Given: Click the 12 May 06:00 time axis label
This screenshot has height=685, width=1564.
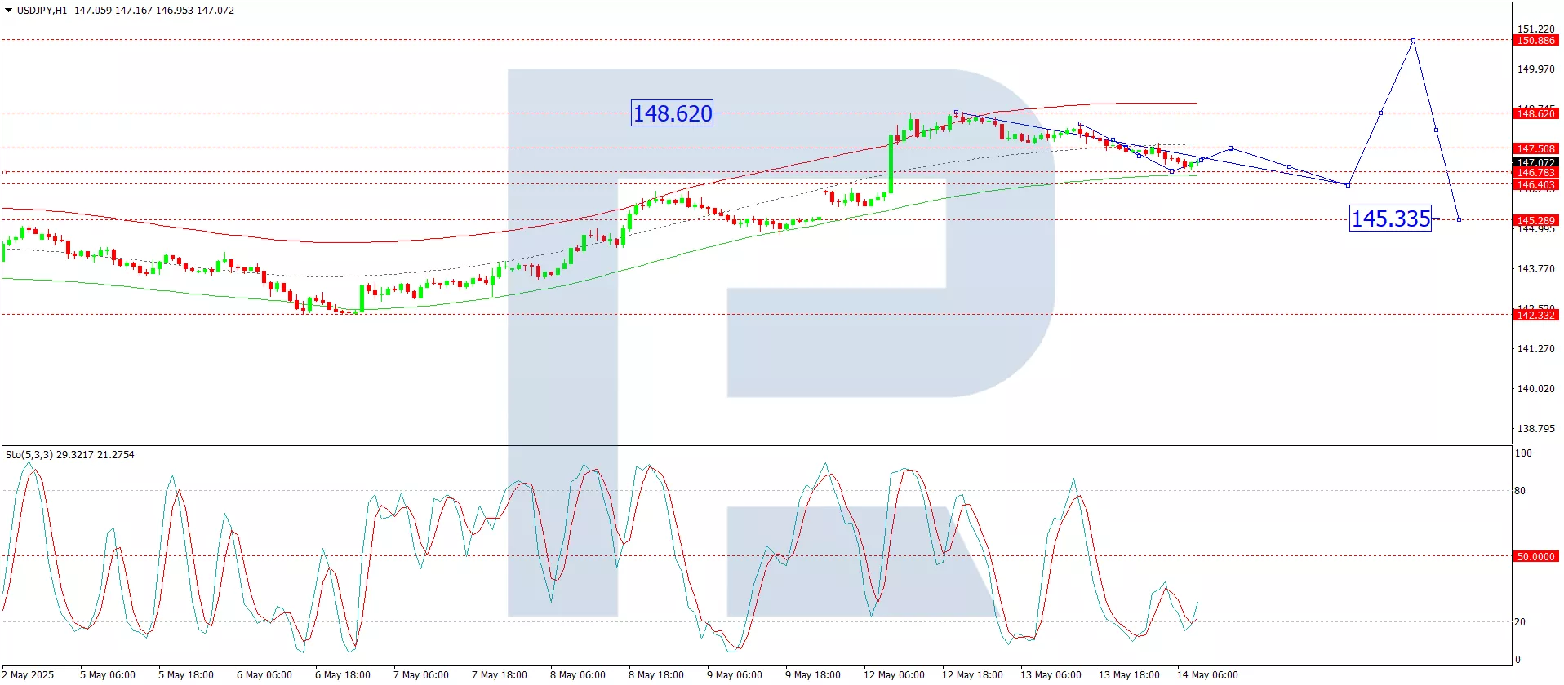Looking at the screenshot, I should 894,674.
